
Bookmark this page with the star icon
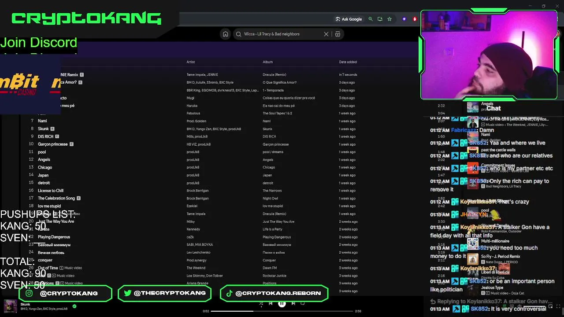point(390,19)
